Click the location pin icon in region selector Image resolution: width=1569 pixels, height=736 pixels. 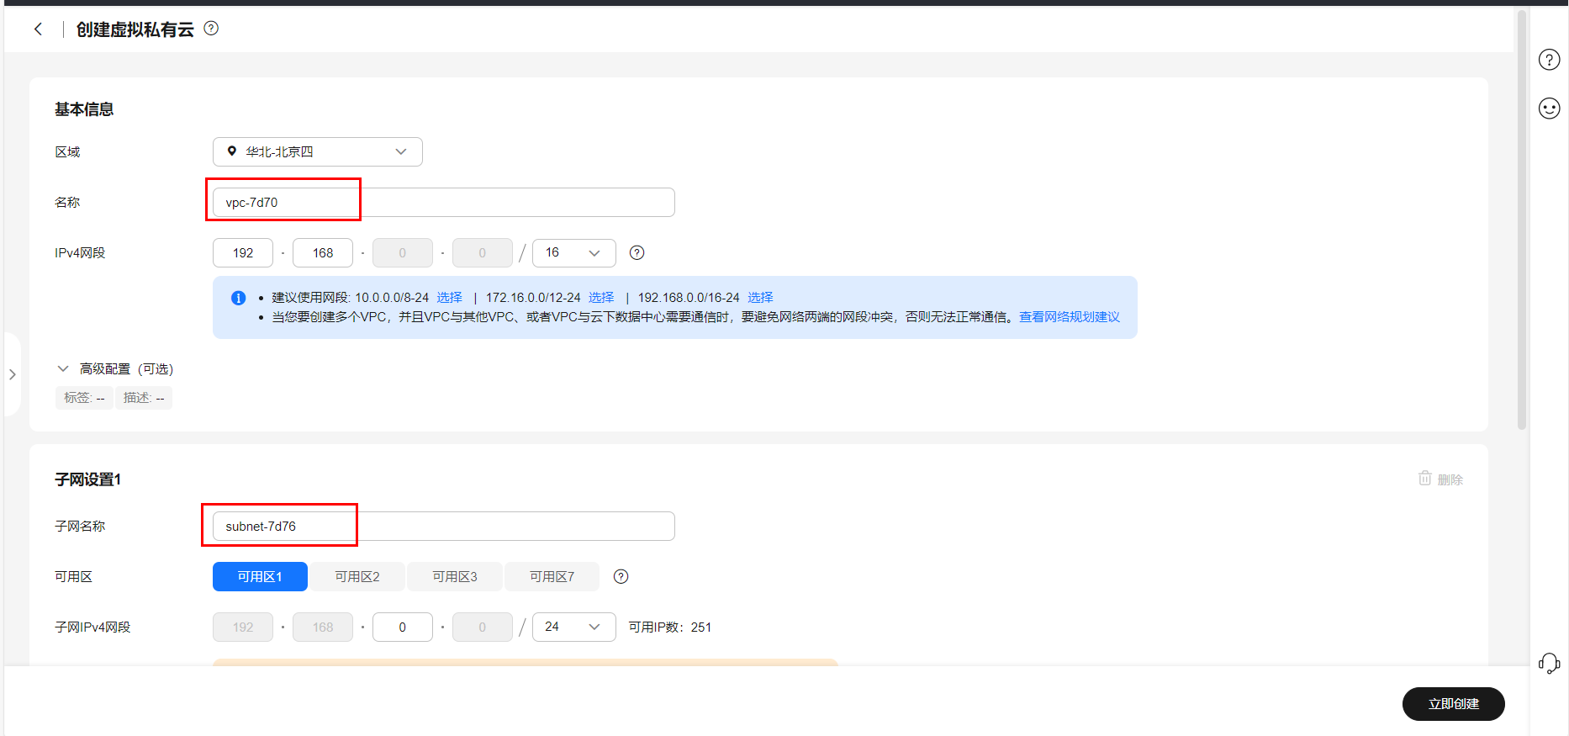(232, 151)
